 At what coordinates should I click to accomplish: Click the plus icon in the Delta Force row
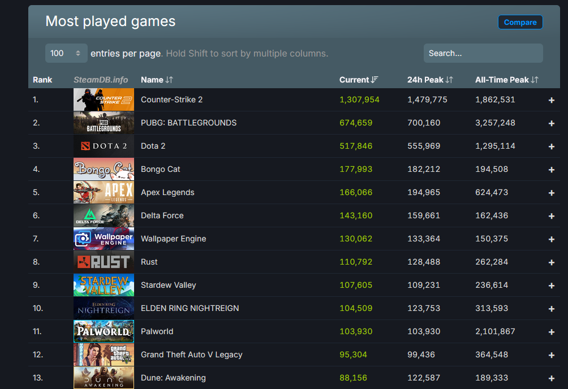click(x=552, y=216)
